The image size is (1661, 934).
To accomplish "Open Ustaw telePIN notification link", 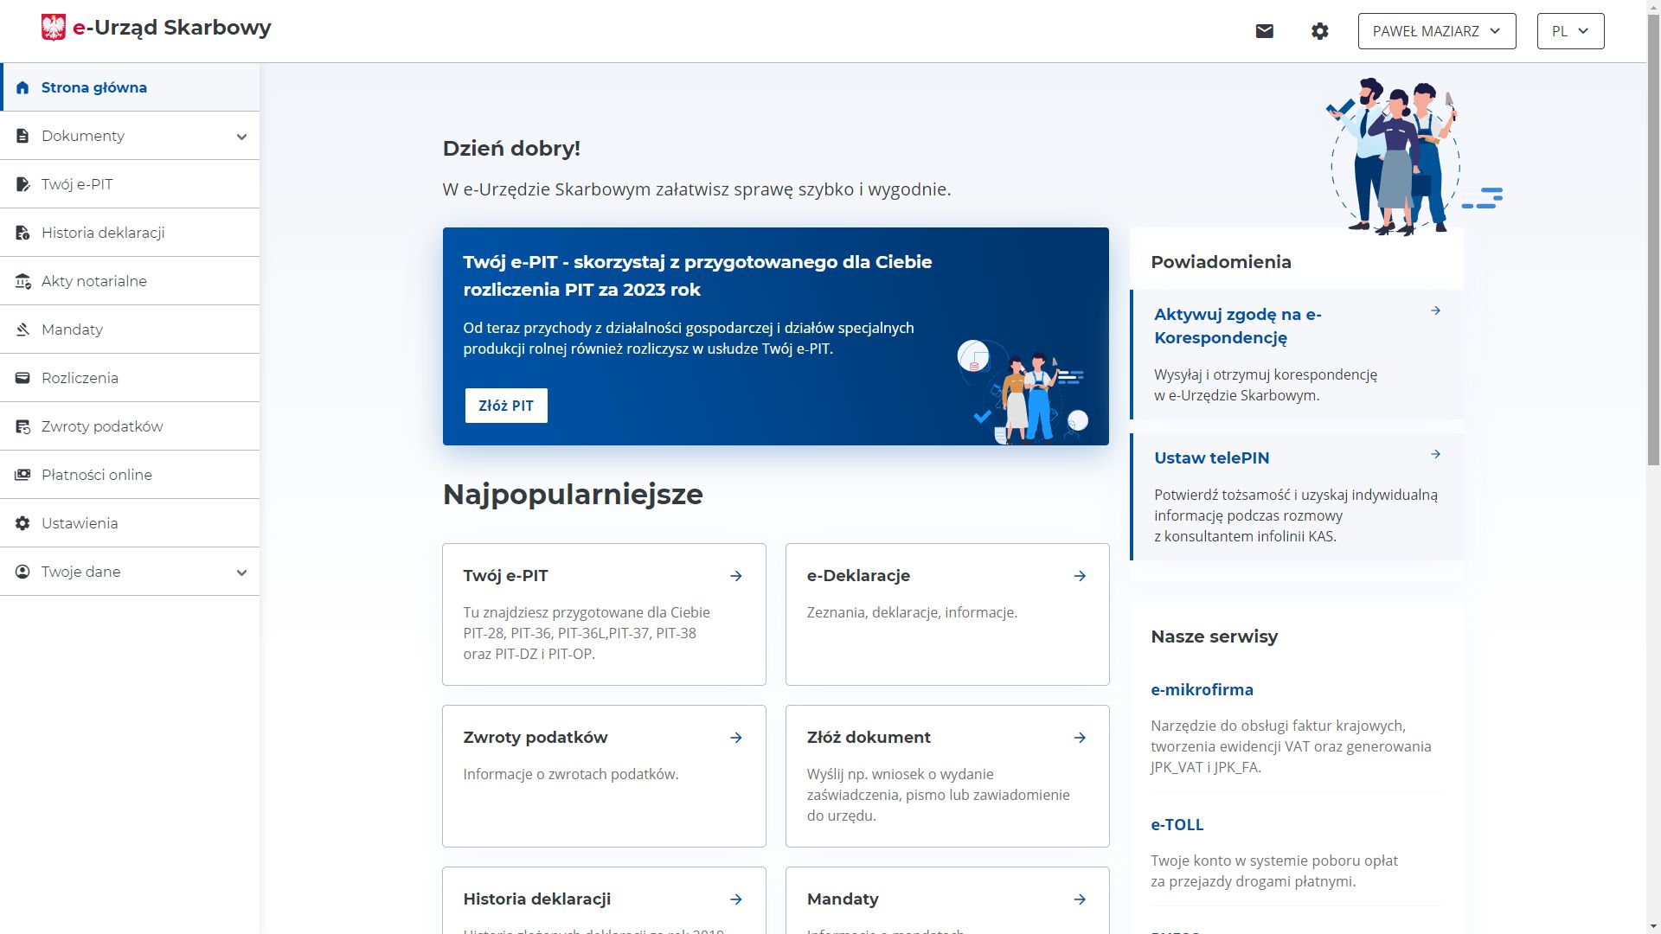I will point(1211,458).
